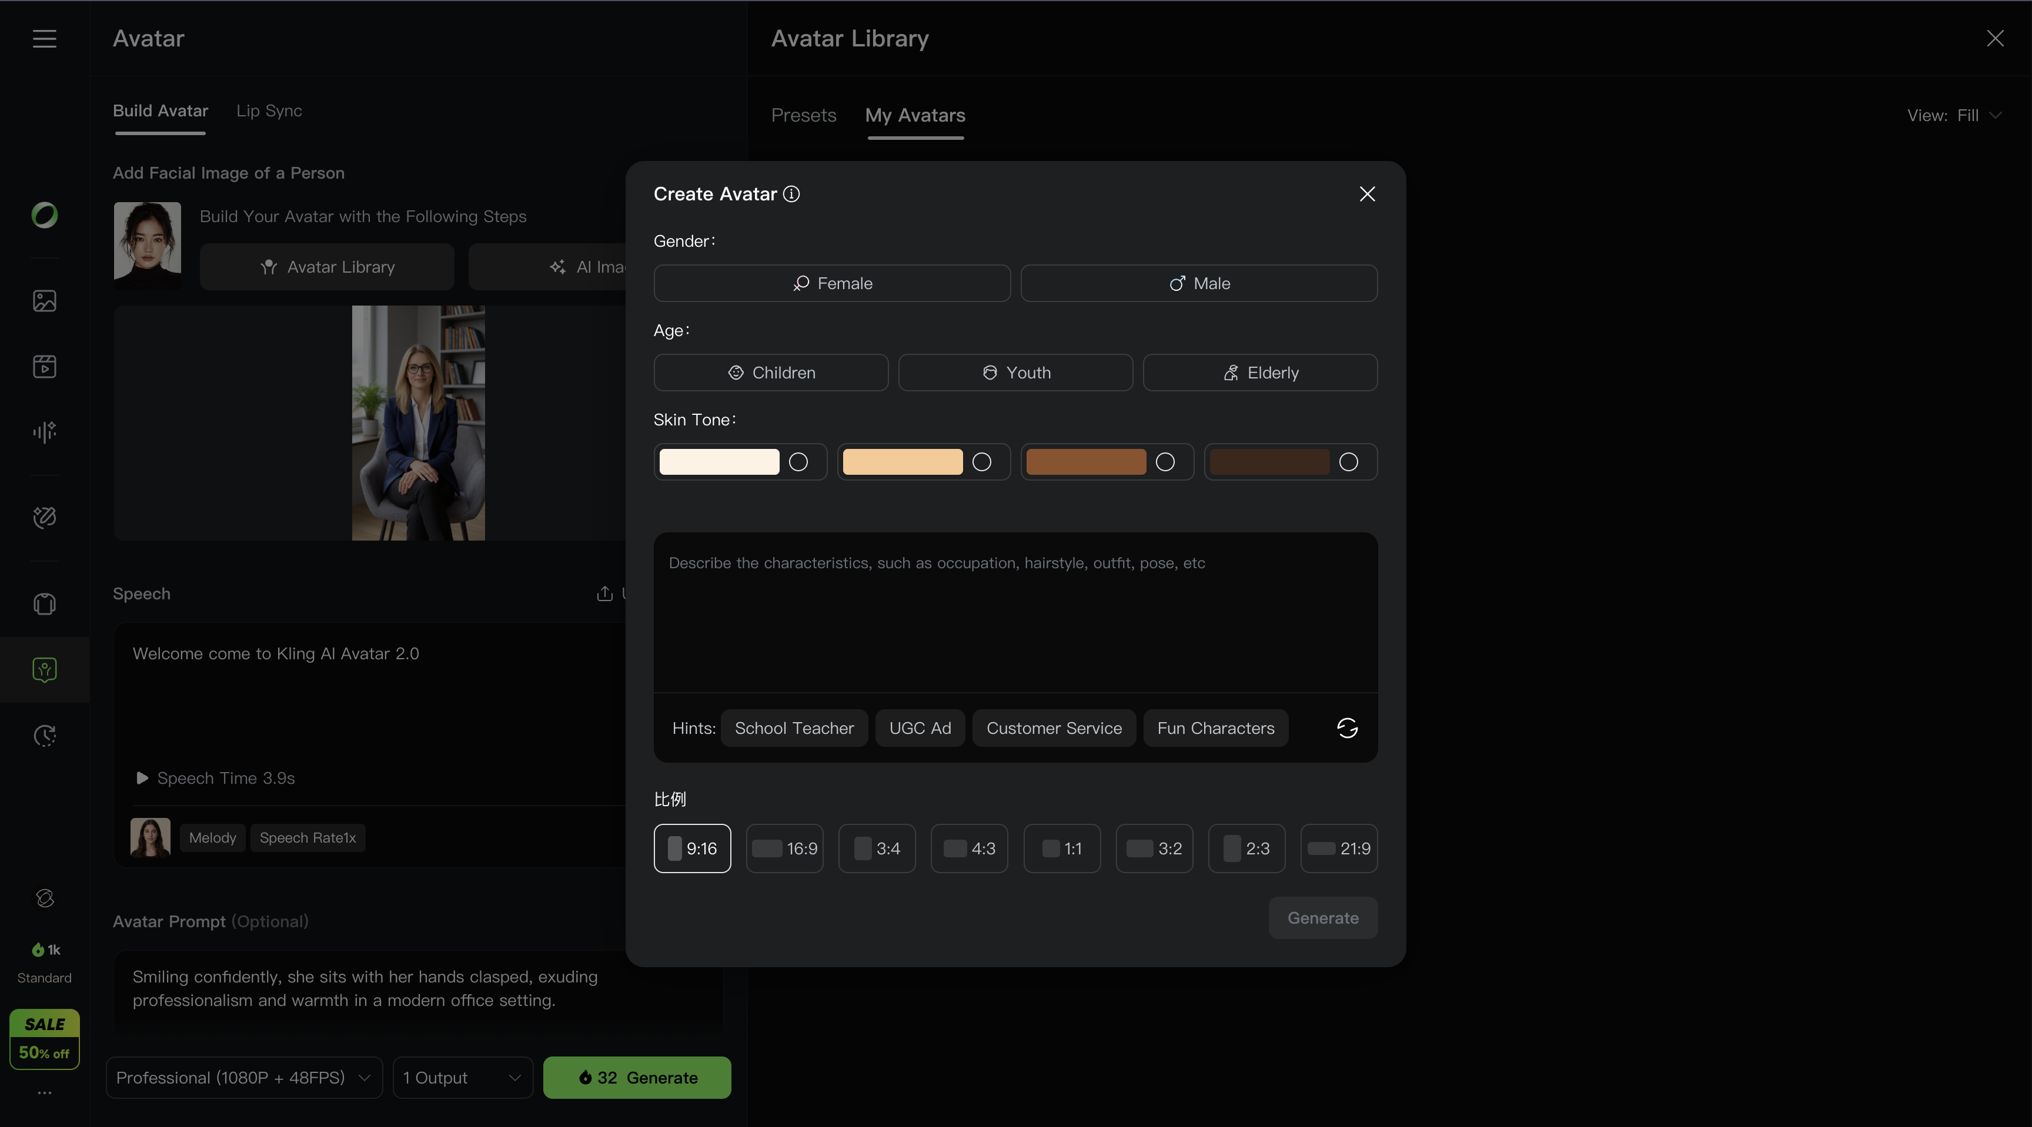Choose the 16:9 aspect ratio option
This screenshot has height=1127, width=2032.
pos(784,849)
